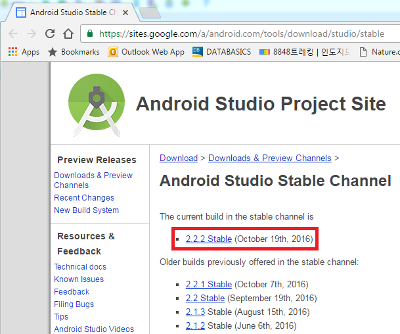Open the 2.2 Stable link
This screenshot has height=334, width=400.
[205, 298]
